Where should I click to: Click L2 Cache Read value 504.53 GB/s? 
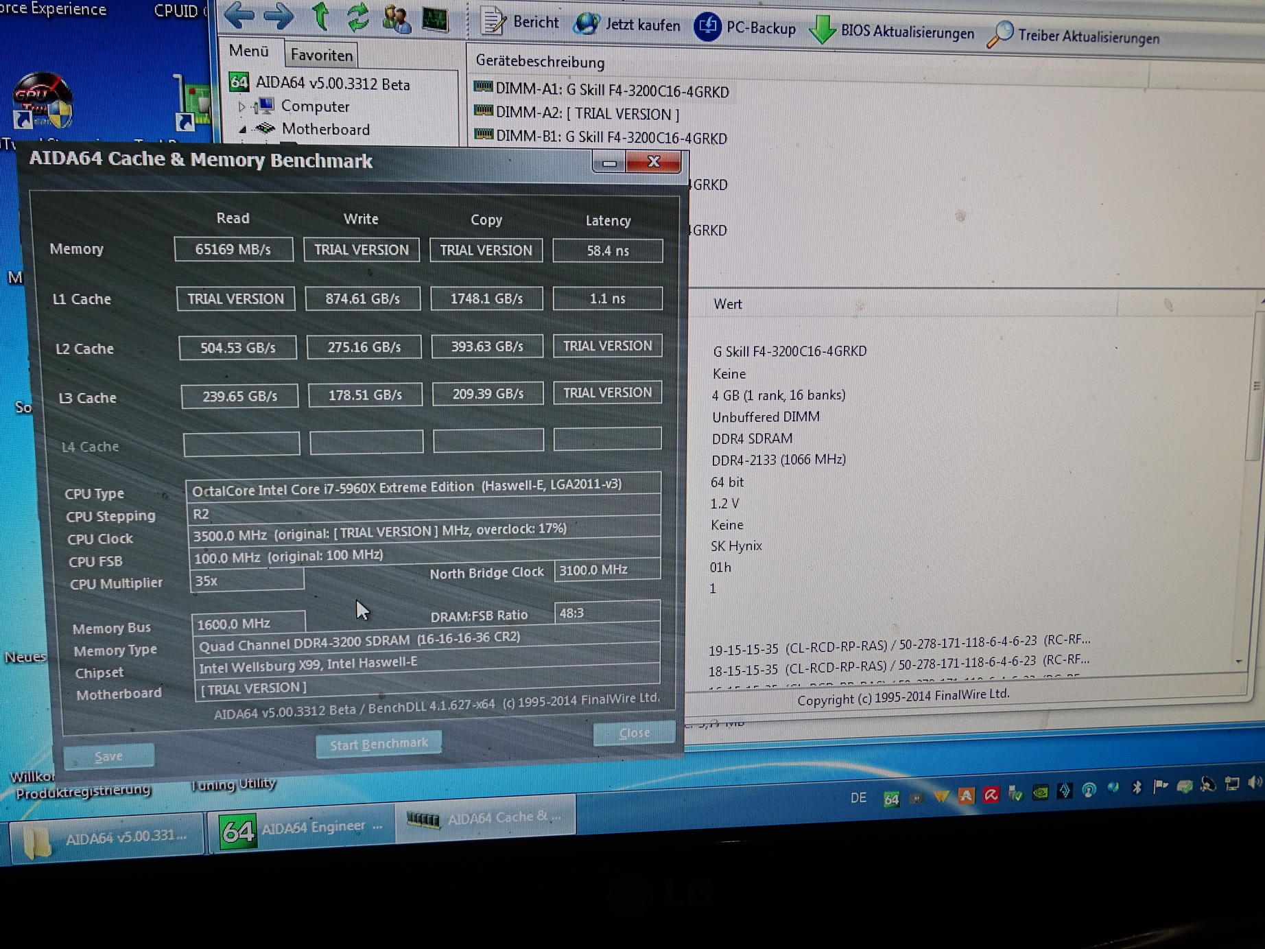(237, 348)
